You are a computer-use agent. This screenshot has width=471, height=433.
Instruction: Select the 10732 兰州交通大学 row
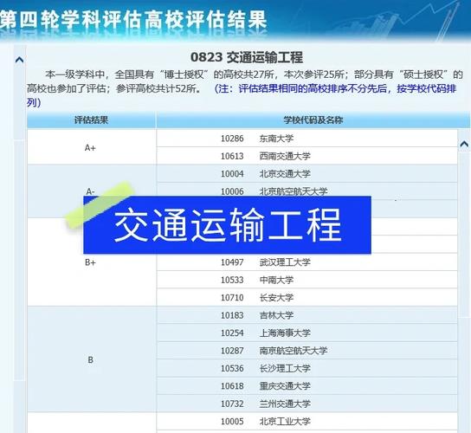307,404
